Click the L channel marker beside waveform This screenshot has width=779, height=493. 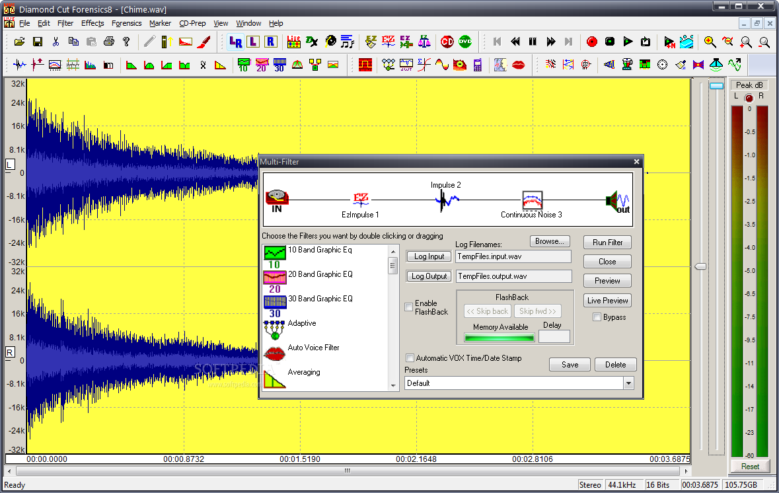[x=10, y=165]
